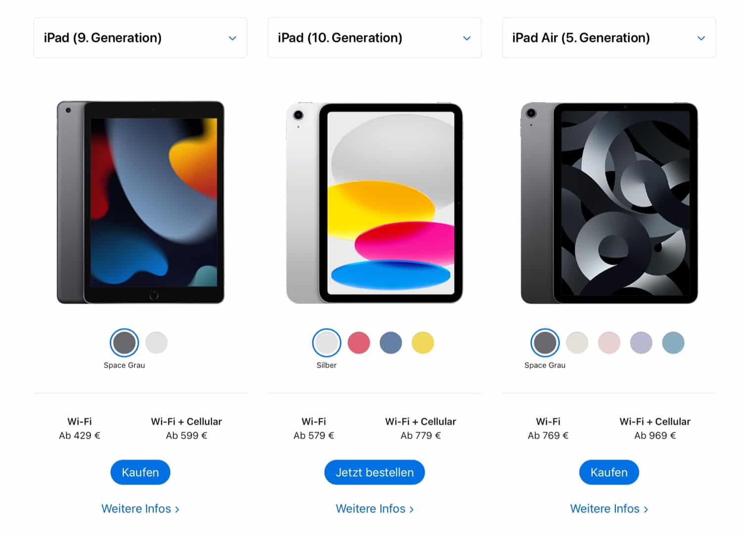Click Kaufen button for iPad 9th generation
Image resolution: width=742 pixels, height=536 pixels.
point(140,472)
